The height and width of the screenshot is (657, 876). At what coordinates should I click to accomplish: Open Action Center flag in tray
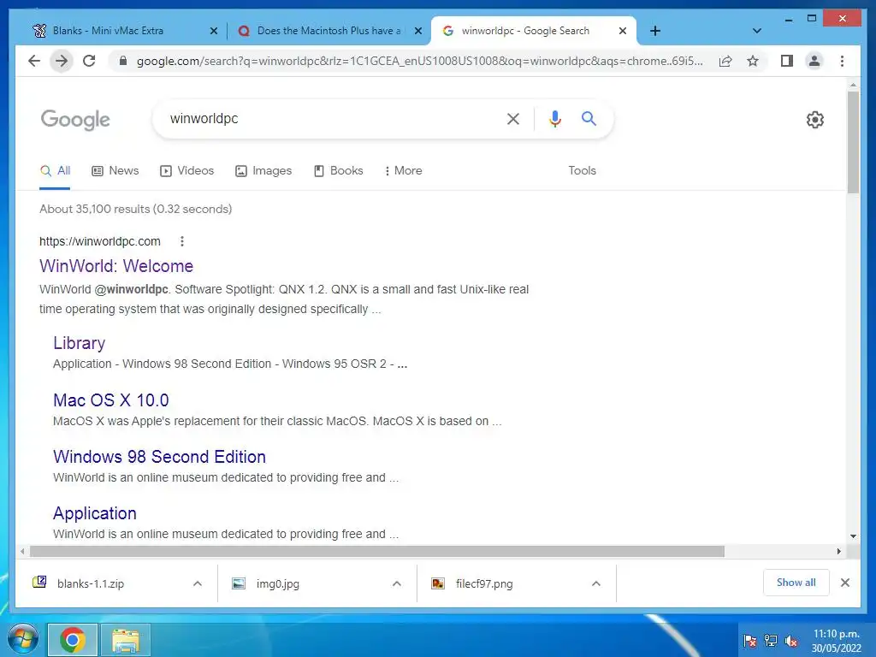pyautogui.click(x=750, y=640)
